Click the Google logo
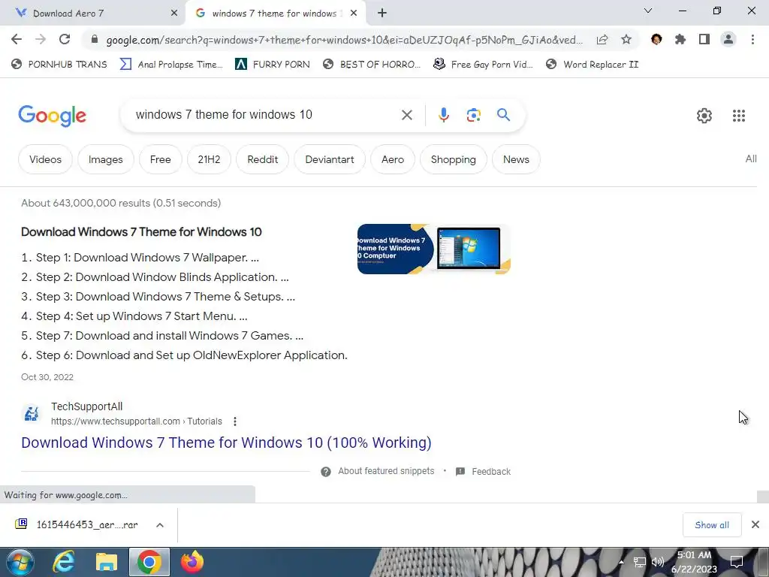 (53, 116)
